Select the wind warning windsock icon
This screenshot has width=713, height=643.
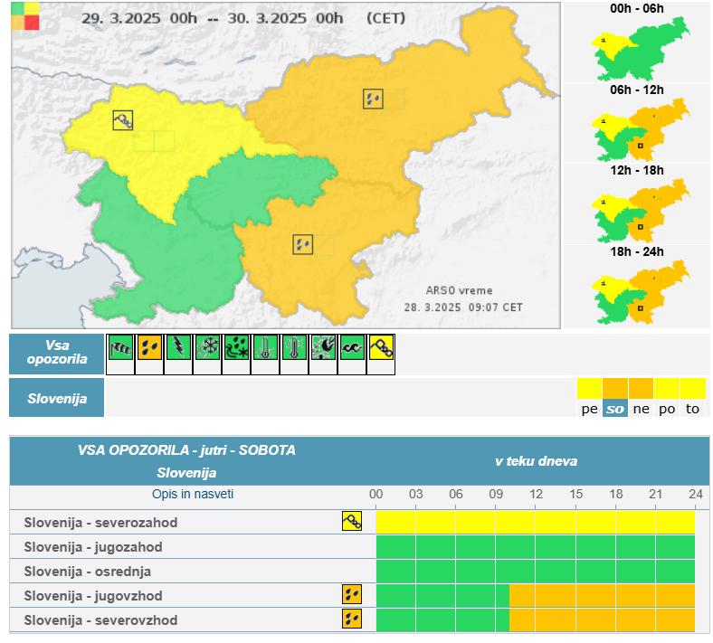120,348
